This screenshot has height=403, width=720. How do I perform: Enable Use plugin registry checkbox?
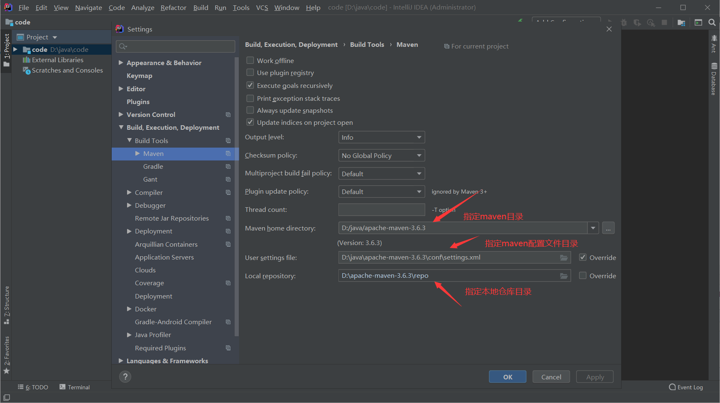tap(250, 73)
